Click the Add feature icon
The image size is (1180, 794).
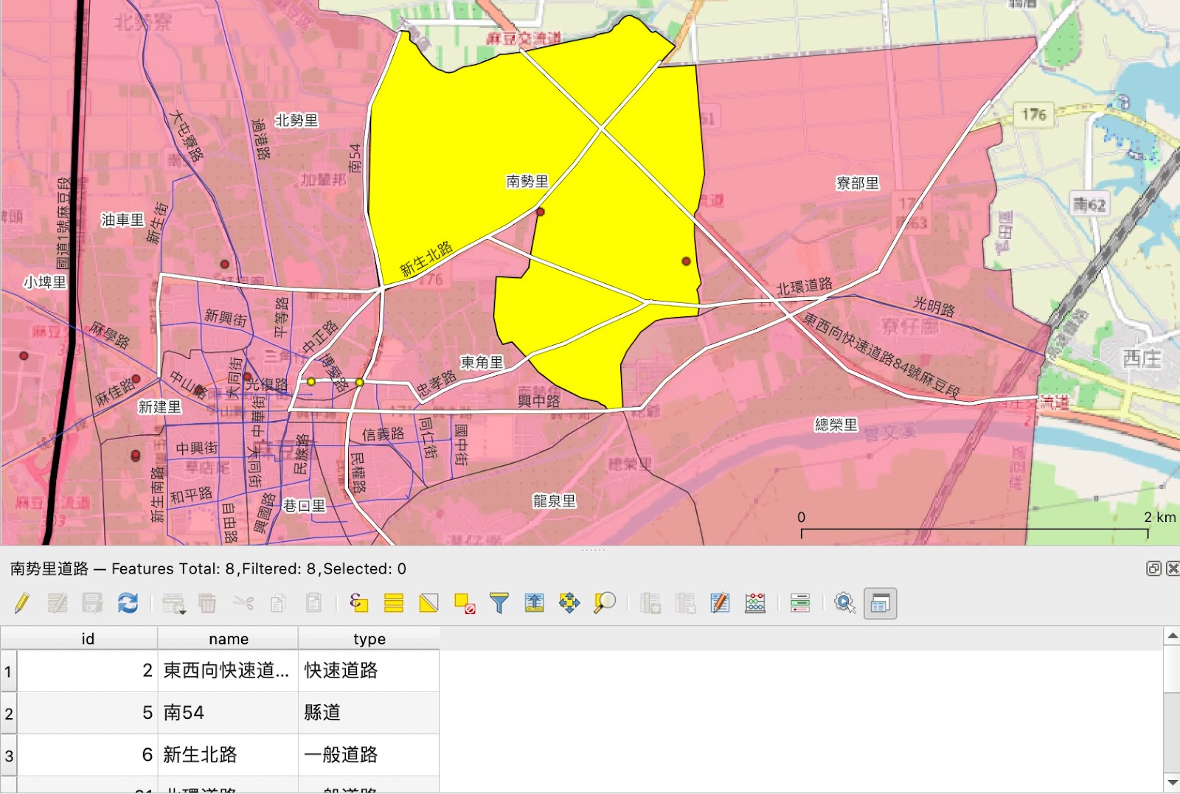173,604
